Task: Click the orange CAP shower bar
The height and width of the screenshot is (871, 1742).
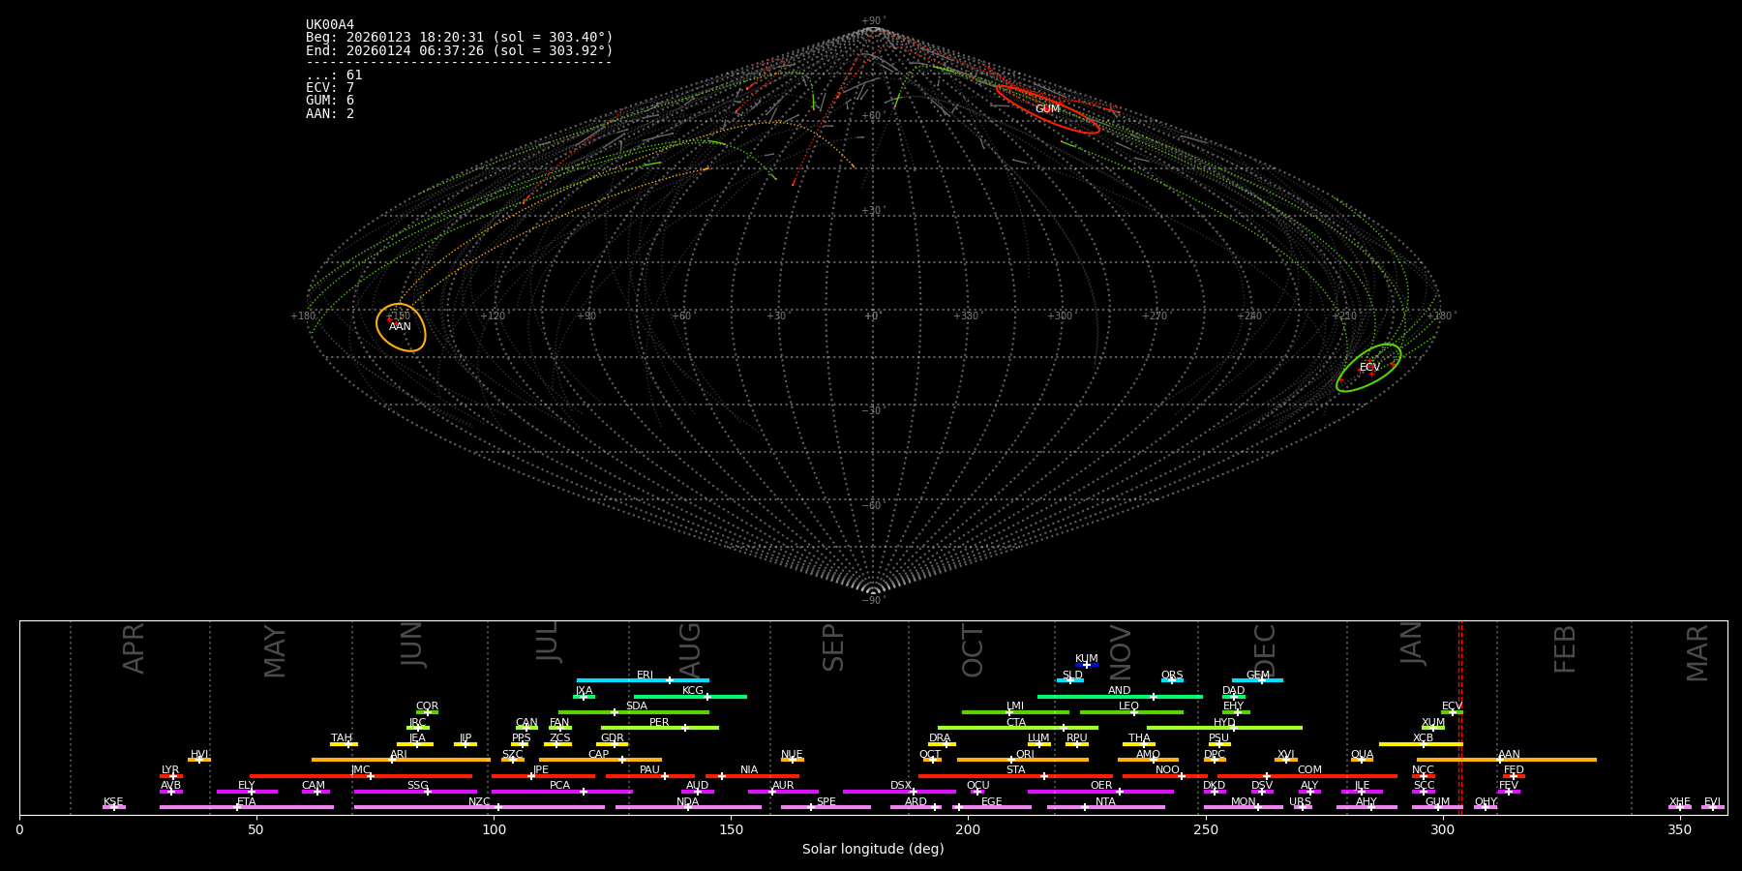Action: click(600, 760)
